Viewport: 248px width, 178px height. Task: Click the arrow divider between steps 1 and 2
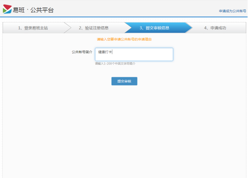(68, 28)
